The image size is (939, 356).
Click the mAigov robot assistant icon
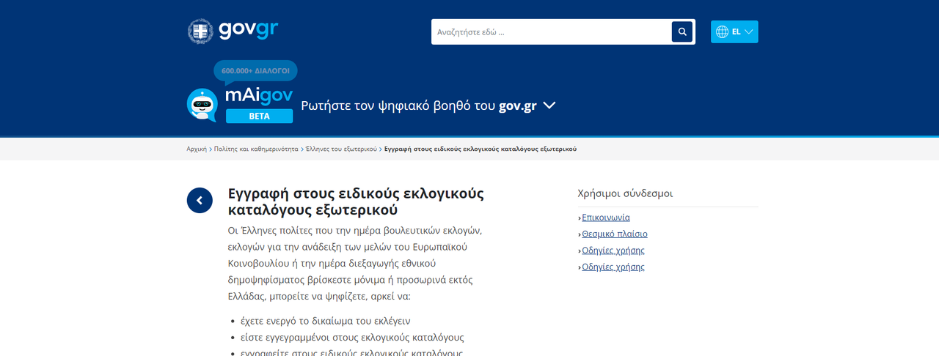click(x=202, y=105)
